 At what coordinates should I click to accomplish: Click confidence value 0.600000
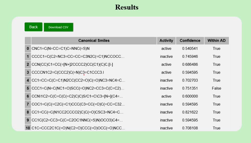[190, 96]
